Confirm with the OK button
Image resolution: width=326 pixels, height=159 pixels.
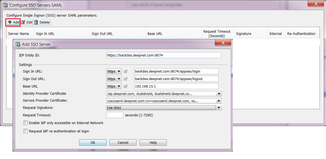click(93, 143)
